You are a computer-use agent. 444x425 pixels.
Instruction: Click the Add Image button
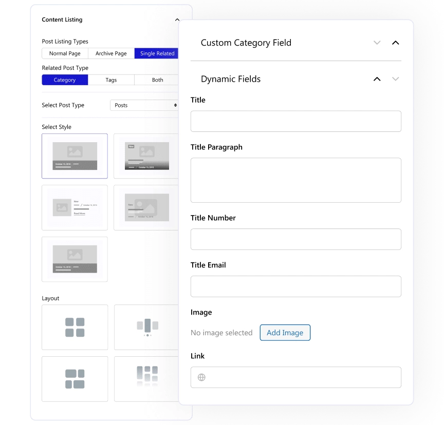tap(285, 333)
